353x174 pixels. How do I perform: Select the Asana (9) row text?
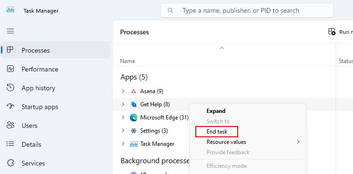[152, 91]
